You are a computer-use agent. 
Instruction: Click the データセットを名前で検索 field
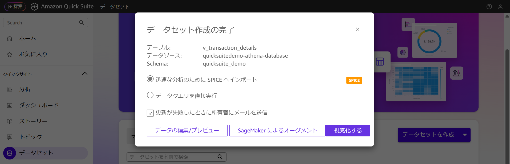pyautogui.click(x=176, y=157)
